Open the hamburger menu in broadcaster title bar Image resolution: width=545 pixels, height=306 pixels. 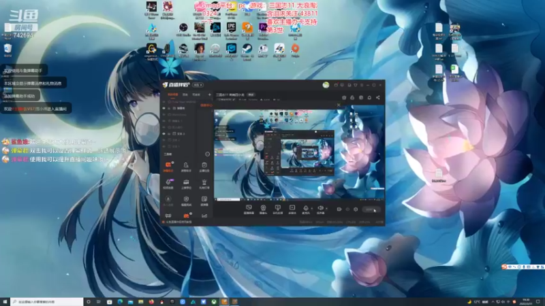(x=362, y=85)
